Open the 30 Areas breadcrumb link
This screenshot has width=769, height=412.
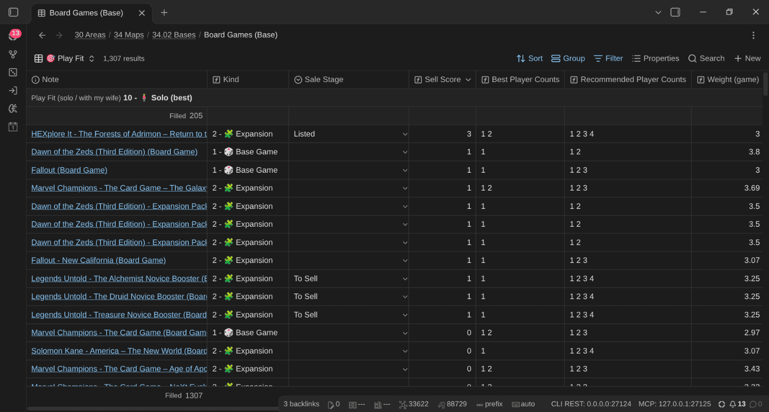click(x=90, y=35)
